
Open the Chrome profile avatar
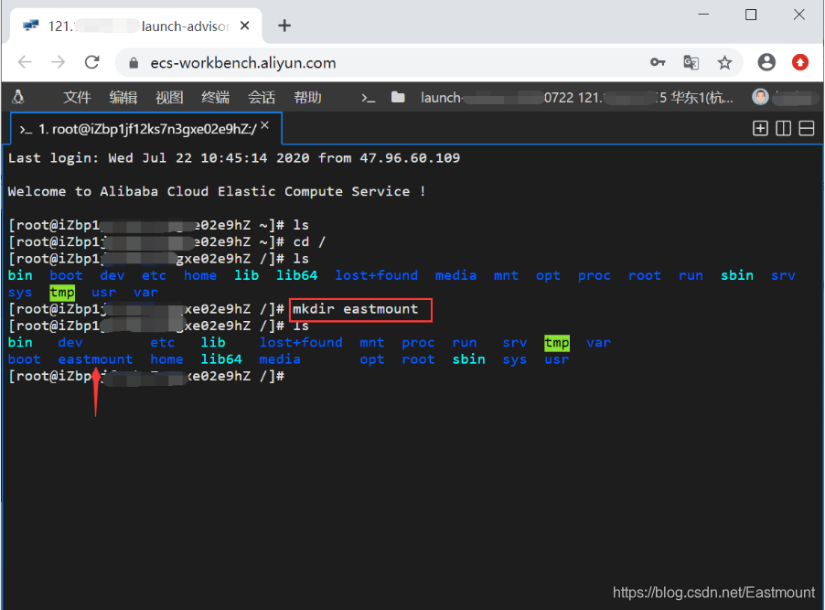(x=766, y=62)
